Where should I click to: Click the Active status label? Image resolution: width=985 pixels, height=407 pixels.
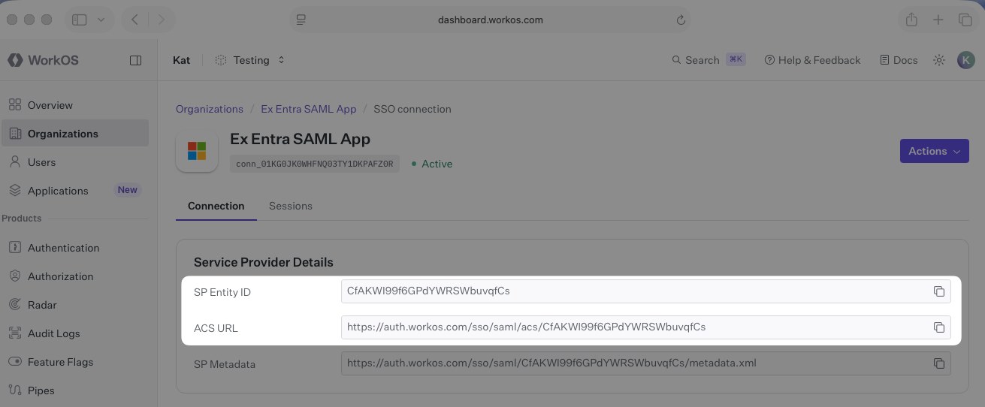coord(432,164)
